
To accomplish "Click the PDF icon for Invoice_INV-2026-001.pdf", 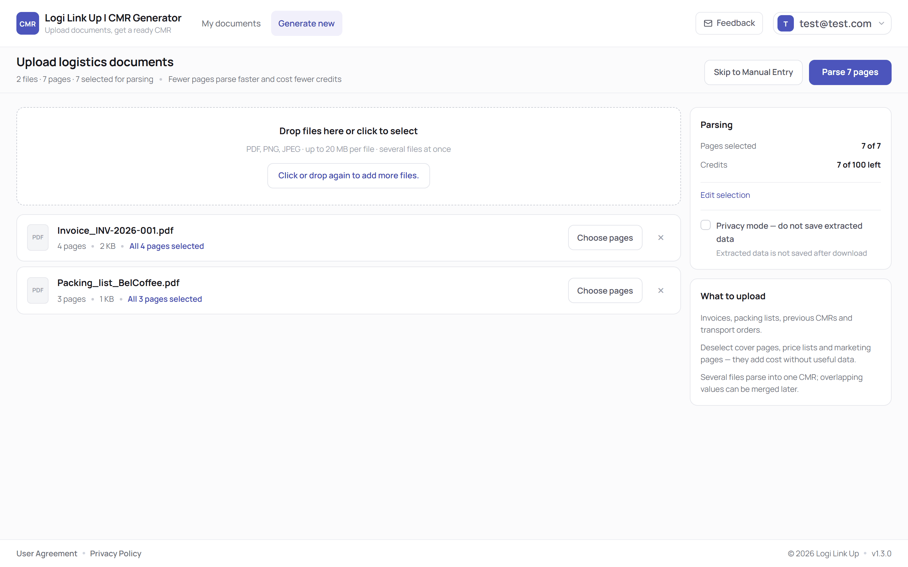I will tap(38, 238).
